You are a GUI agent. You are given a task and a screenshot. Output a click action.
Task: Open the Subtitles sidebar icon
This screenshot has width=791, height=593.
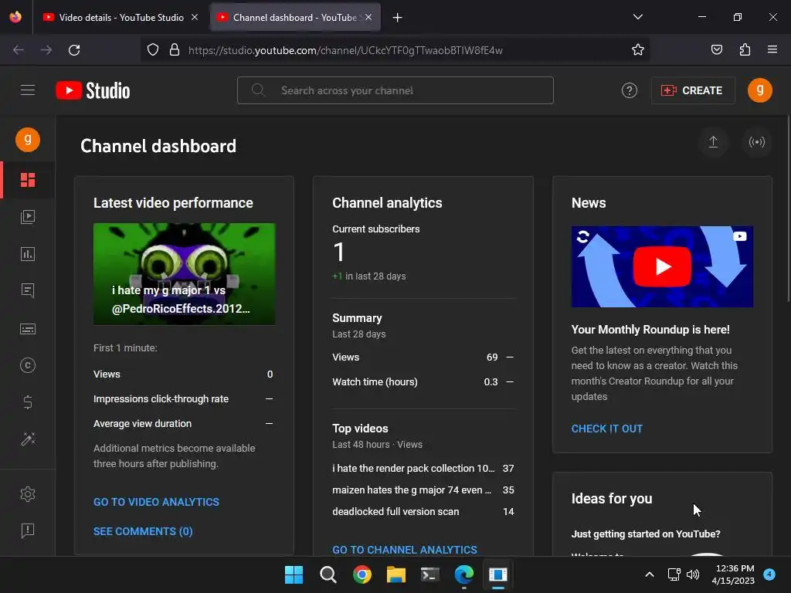coord(28,329)
